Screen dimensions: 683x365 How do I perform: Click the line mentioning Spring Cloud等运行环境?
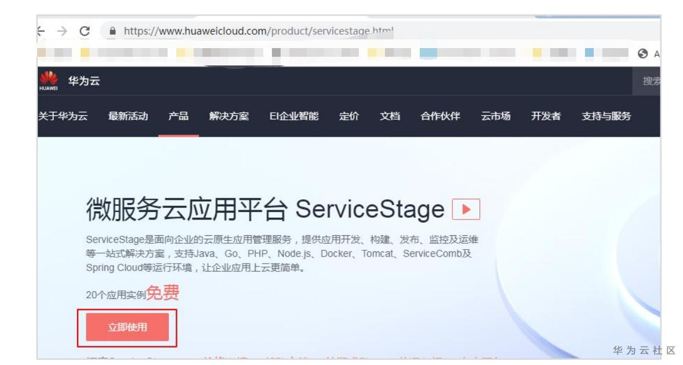195,268
